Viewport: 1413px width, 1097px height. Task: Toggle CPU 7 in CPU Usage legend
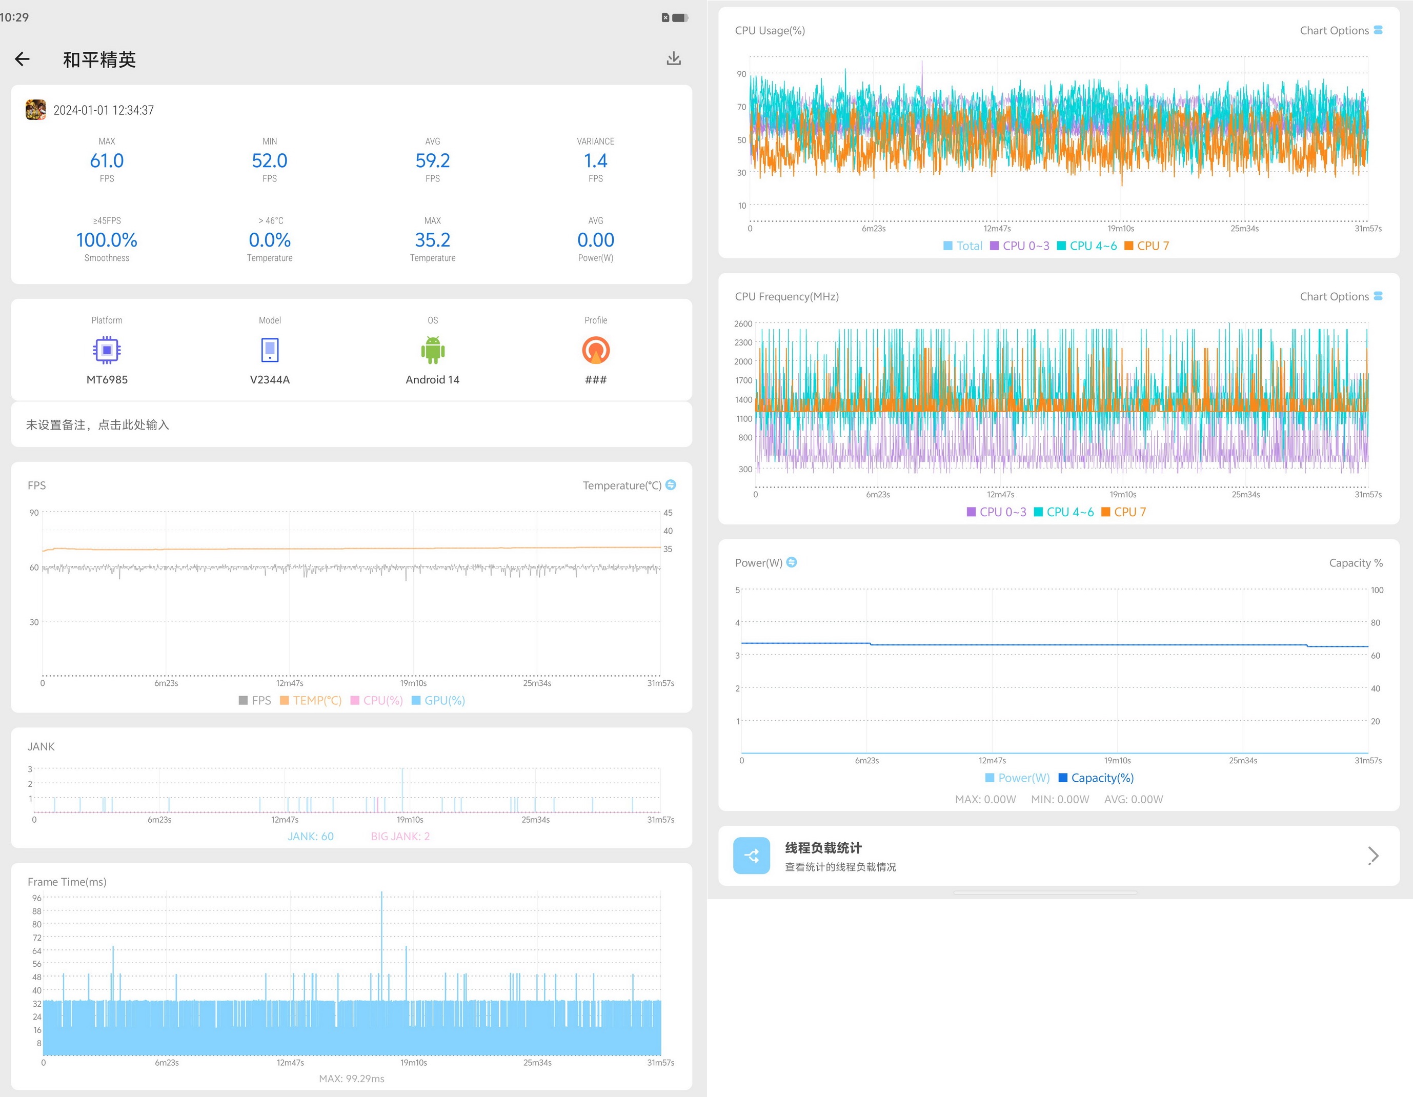[x=1146, y=246]
